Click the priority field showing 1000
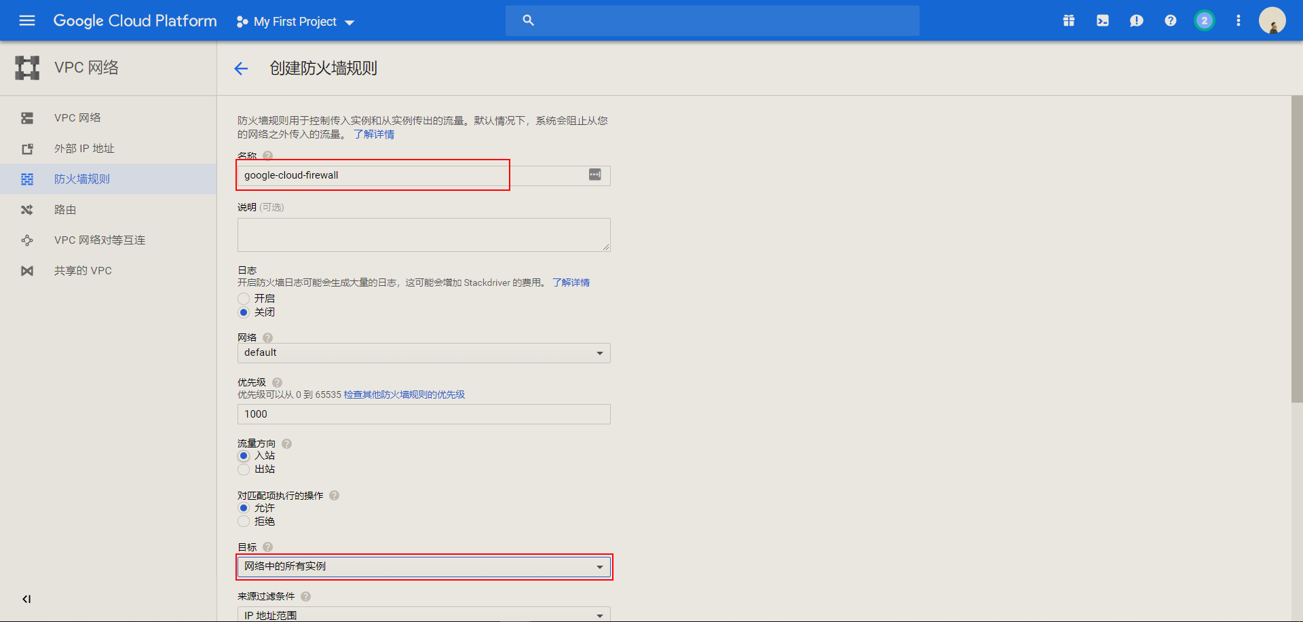This screenshot has width=1303, height=622. tap(424, 414)
